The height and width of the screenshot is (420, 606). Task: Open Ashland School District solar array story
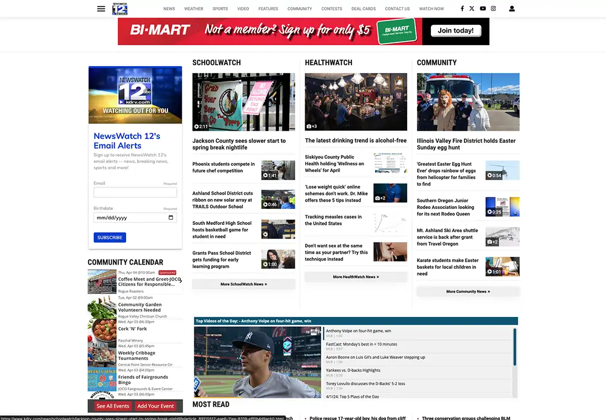(223, 200)
